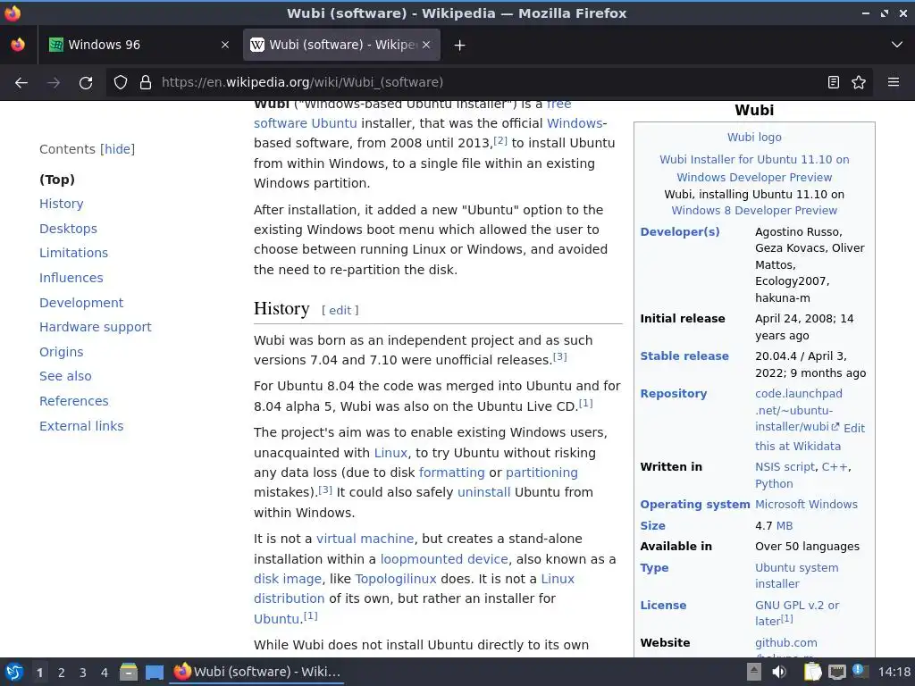915x686 pixels.
Task: Bookmark this page with the star
Action: pos(859,82)
